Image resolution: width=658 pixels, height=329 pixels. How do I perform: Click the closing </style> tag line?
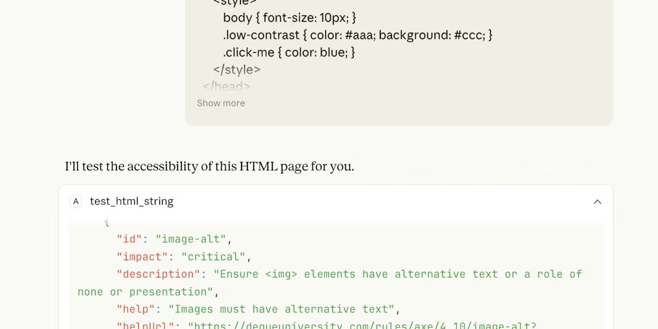pyautogui.click(x=236, y=69)
